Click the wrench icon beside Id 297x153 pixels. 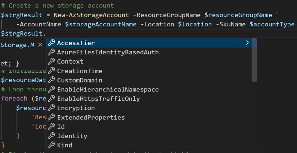(x=51, y=127)
